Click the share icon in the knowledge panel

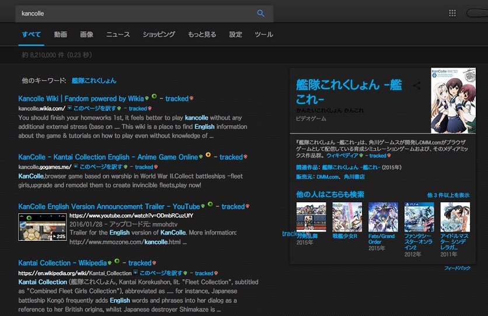click(x=417, y=86)
